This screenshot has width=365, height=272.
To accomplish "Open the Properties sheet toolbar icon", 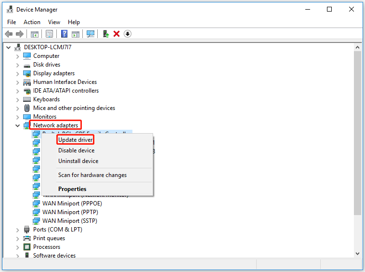I will 49,34.
